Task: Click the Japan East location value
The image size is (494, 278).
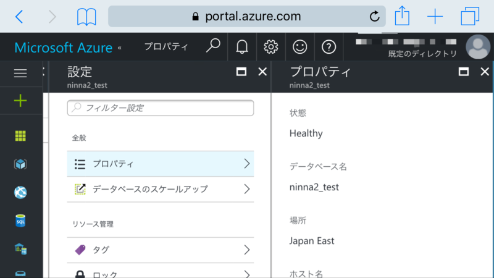Action: (312, 241)
